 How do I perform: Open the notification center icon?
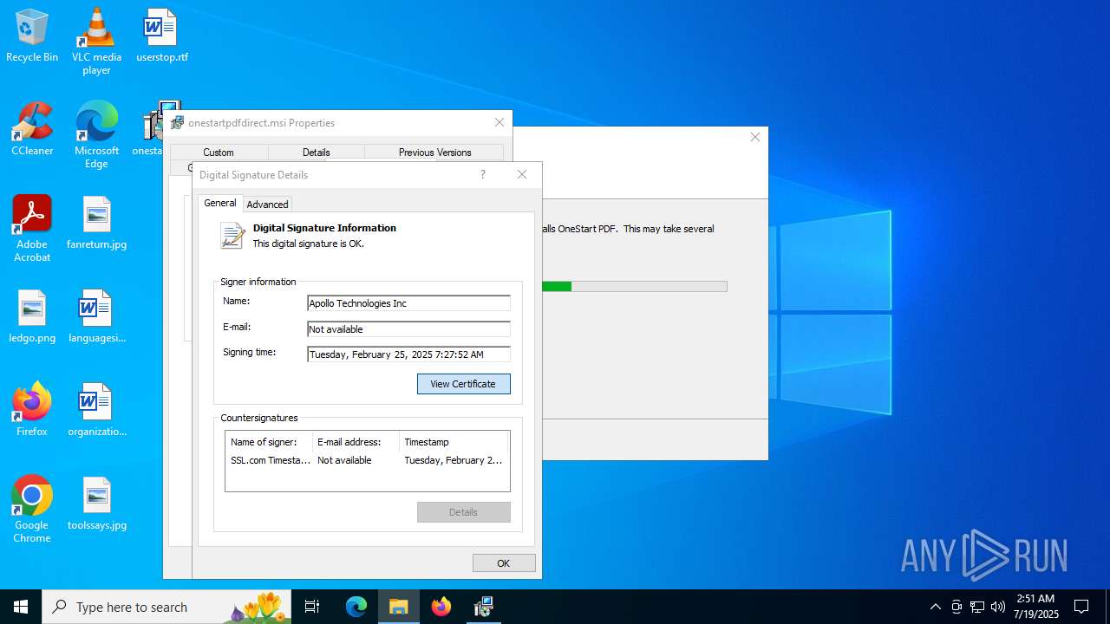click(1081, 607)
